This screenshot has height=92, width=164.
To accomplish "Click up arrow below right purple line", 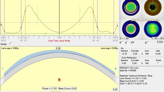I will point(114,37).
